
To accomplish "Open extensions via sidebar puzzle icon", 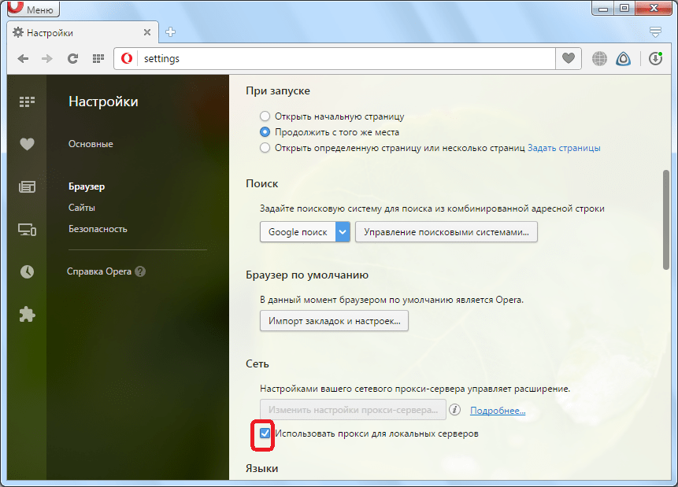I will coord(28,314).
